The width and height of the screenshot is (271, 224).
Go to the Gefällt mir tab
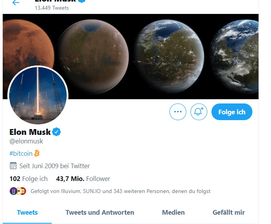[x=229, y=212]
